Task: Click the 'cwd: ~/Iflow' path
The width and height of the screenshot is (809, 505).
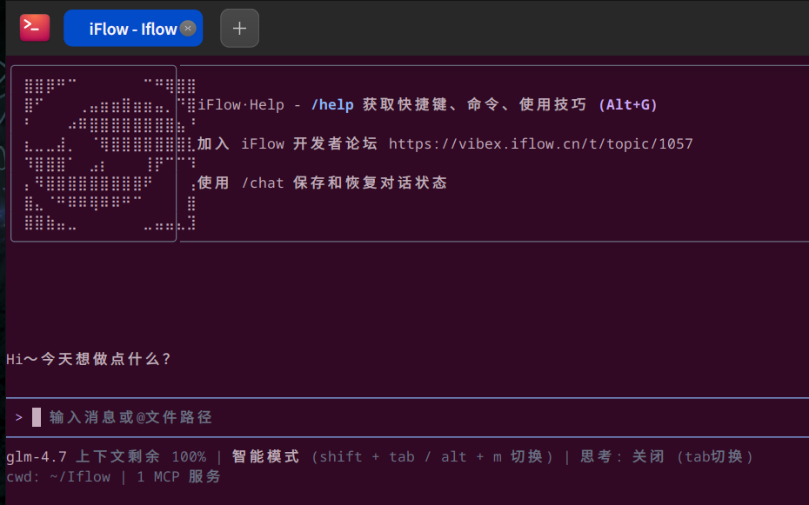Action: click(58, 476)
